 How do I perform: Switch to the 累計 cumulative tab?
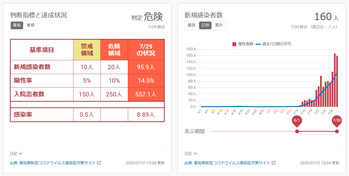[219, 25]
